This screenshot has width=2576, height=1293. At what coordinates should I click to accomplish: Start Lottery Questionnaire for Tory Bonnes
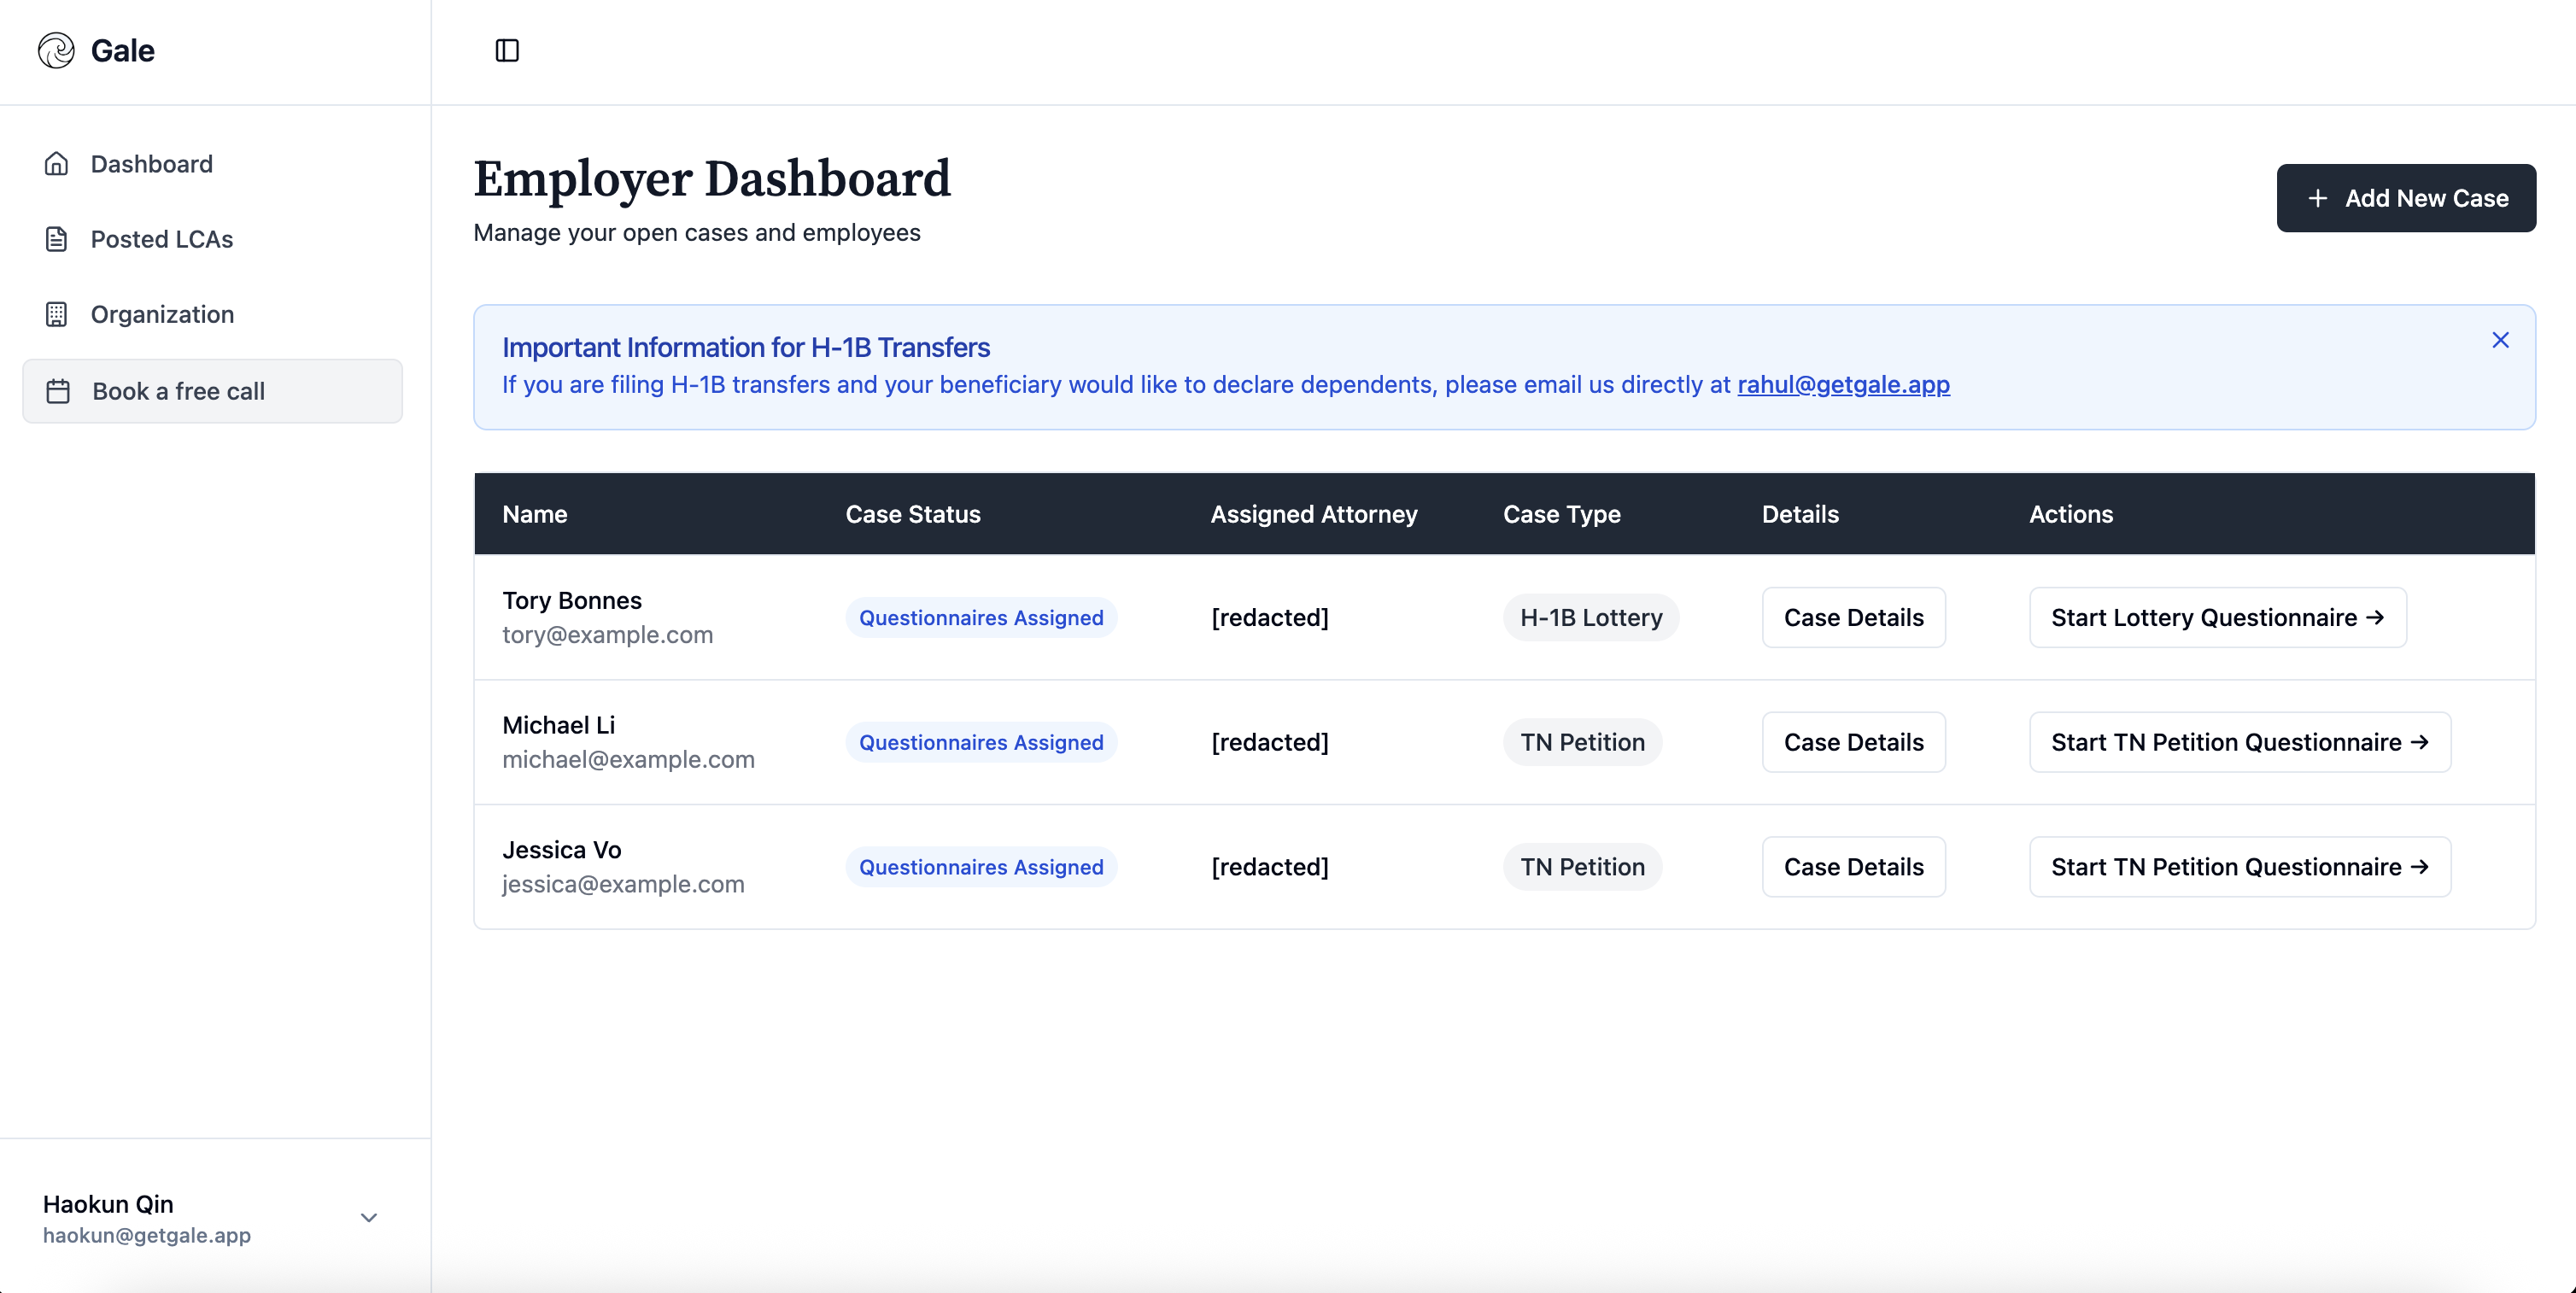pyautogui.click(x=2216, y=617)
